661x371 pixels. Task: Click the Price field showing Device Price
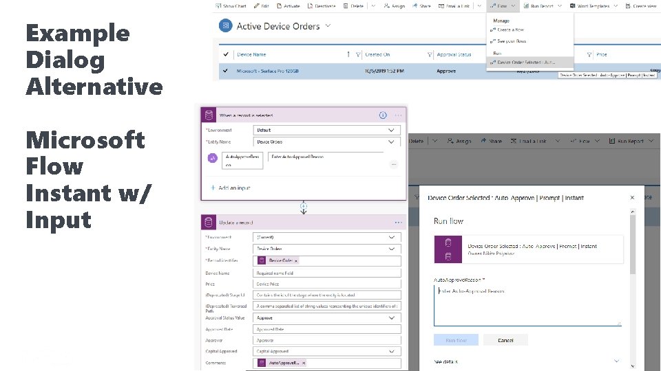tap(326, 284)
